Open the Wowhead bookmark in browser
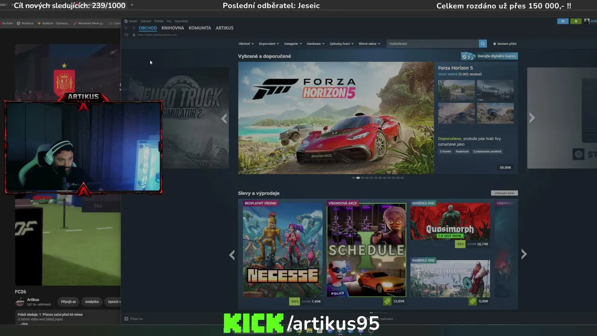 [89, 23]
